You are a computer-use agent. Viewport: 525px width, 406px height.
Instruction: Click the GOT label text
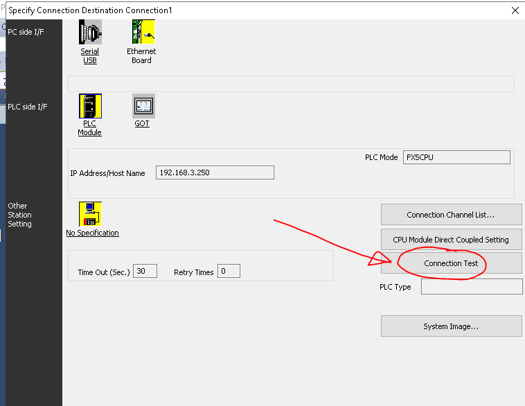coord(142,123)
